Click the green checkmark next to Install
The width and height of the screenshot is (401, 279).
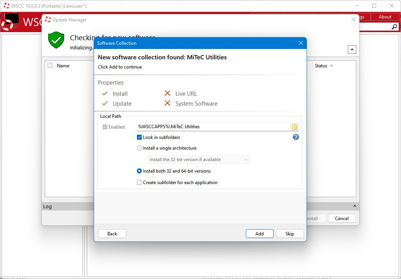pyautogui.click(x=105, y=93)
